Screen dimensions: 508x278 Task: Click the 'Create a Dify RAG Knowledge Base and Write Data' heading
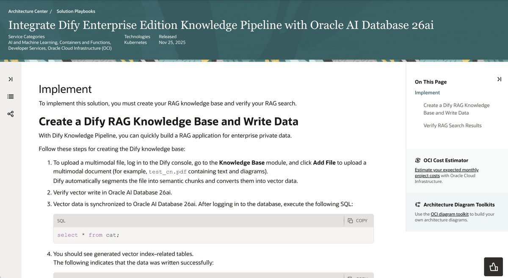[168, 122]
